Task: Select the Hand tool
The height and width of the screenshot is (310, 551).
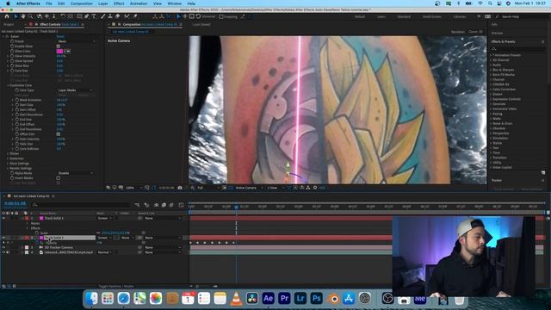Action: [23, 16]
